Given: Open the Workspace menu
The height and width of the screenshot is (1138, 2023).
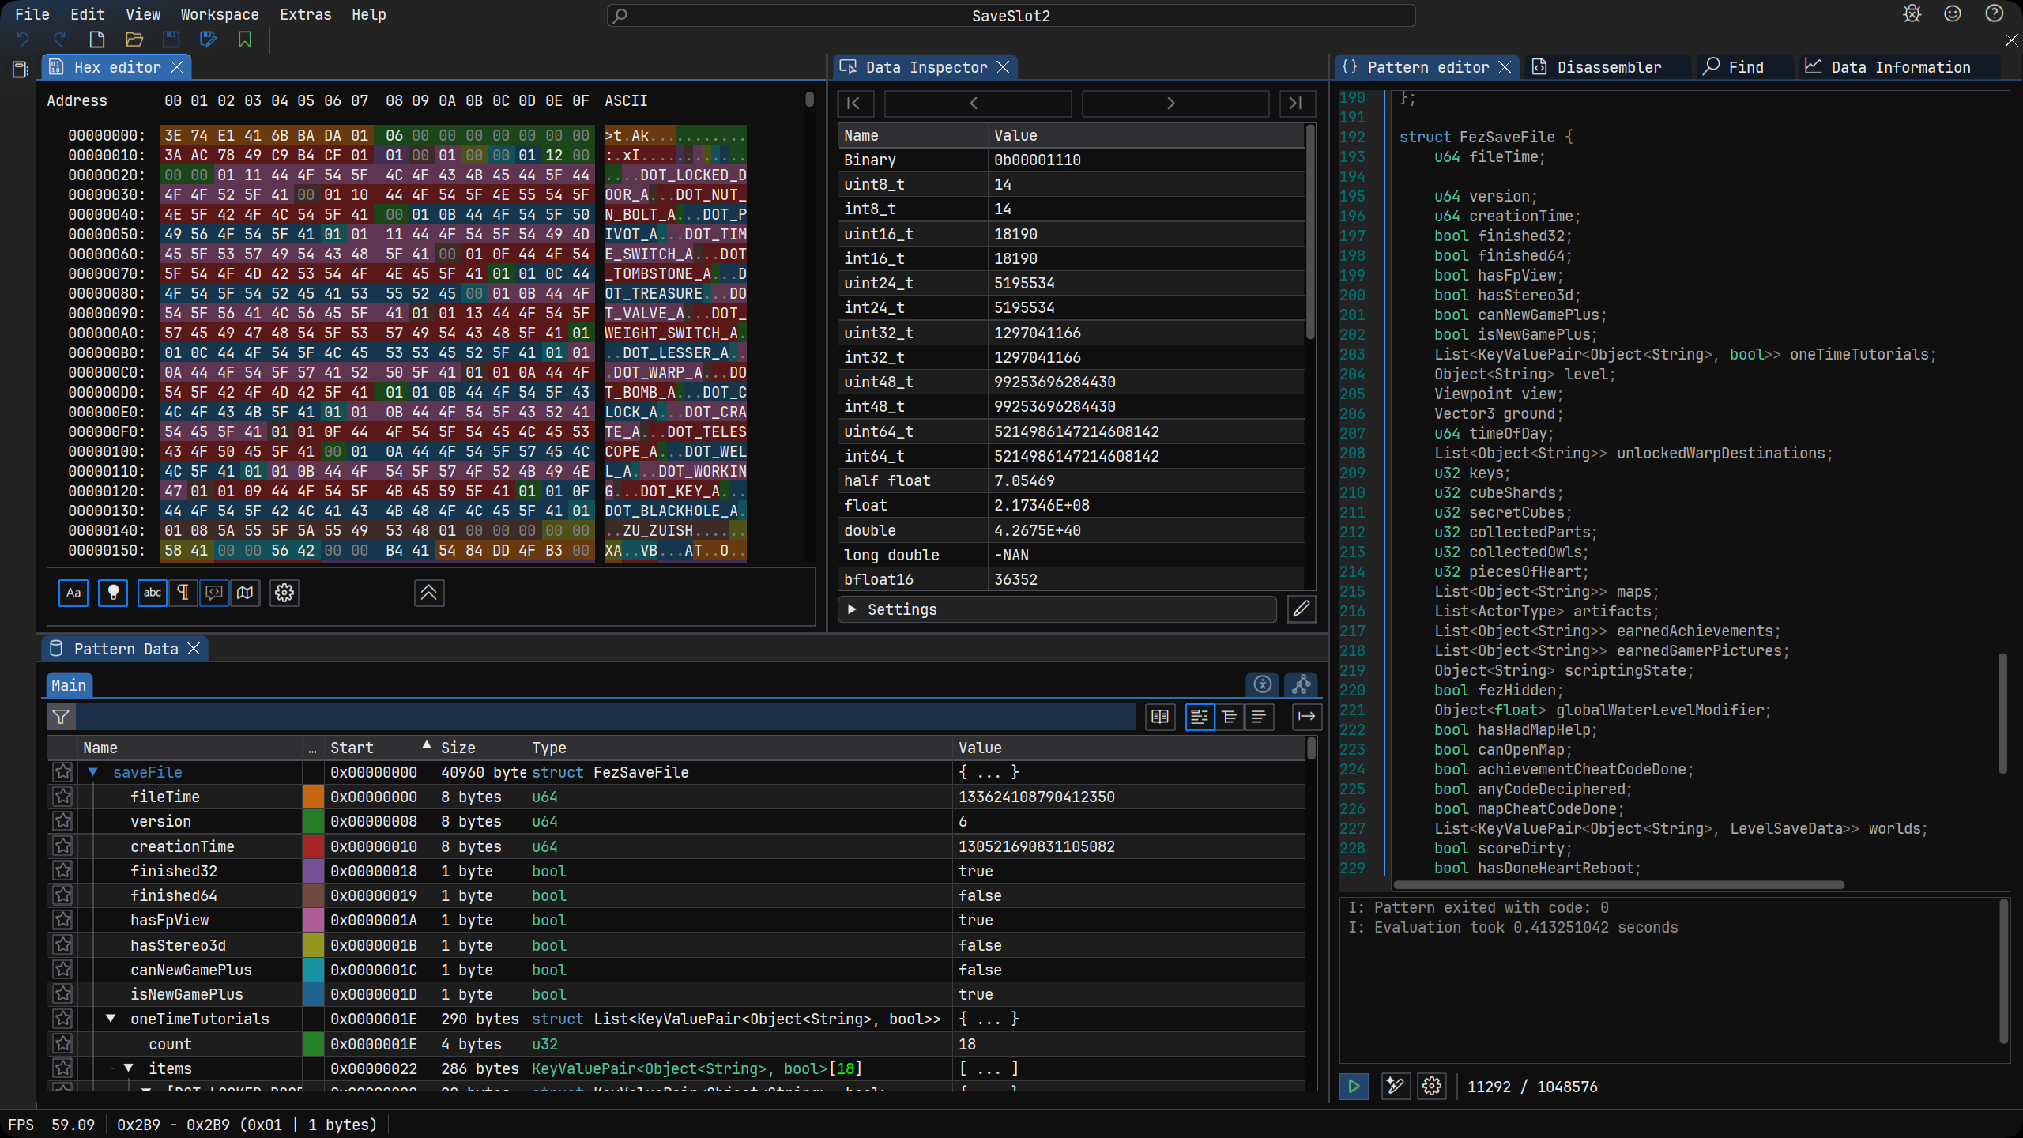Looking at the screenshot, I should tap(219, 14).
